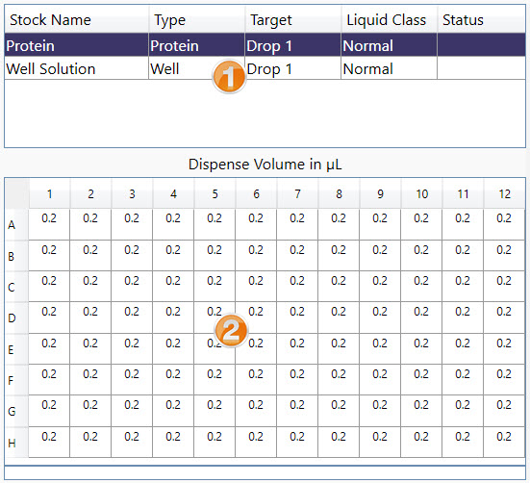This screenshot has height=483, width=530.
Task: Click column 12 header in volume grid
Action: [x=504, y=194]
